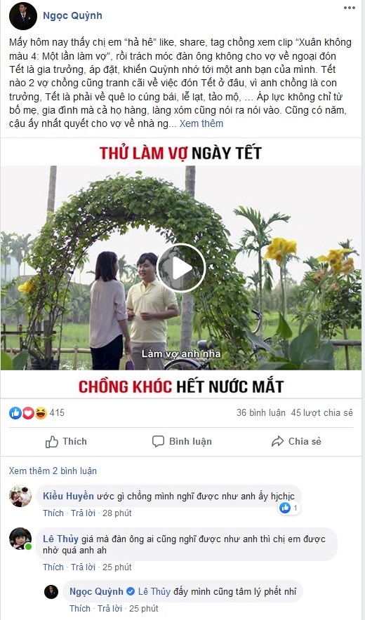
Task: Open the 36 bình luận link
Action: 261,413
